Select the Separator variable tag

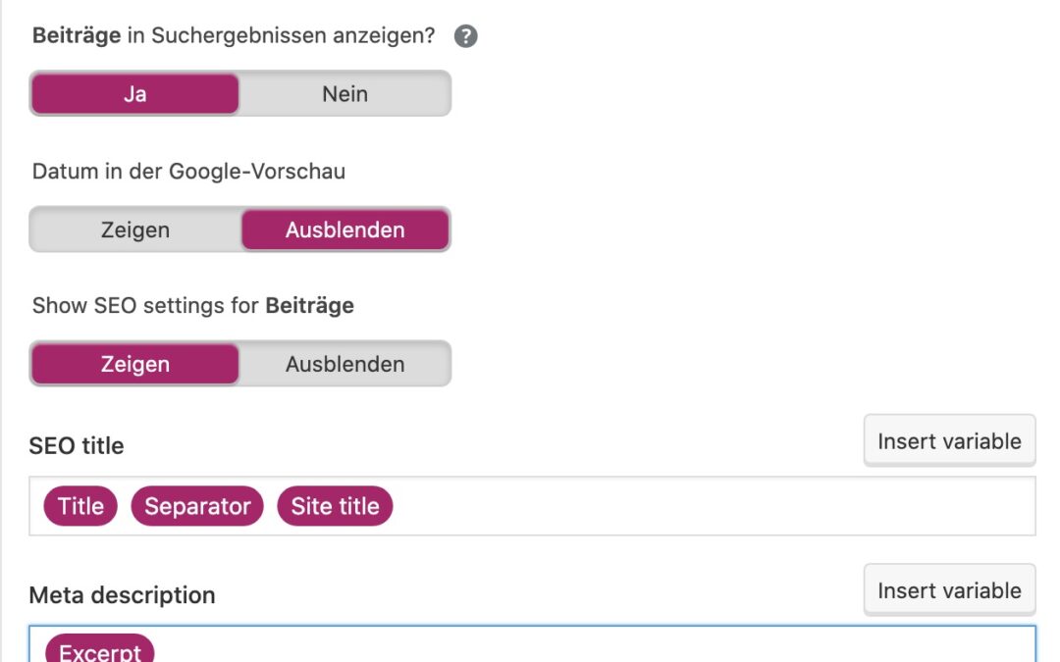[197, 506]
